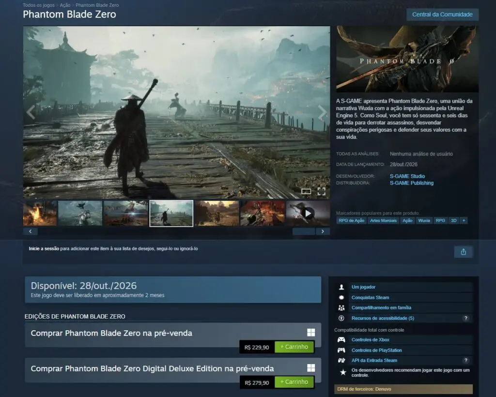Go to previous screenshot with left arrow
The width and height of the screenshot is (496, 397).
(31, 112)
